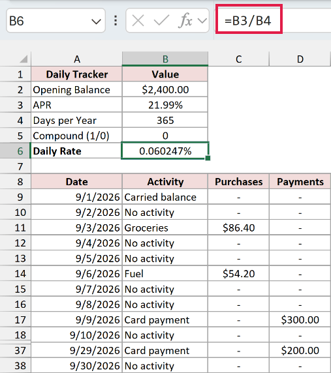The image size is (331, 373).
Task: Click the Value header cell
Action: tap(165, 74)
